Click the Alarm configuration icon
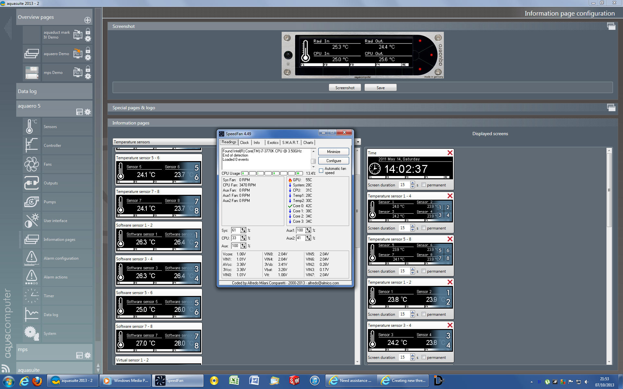623x389 pixels. coord(31,258)
